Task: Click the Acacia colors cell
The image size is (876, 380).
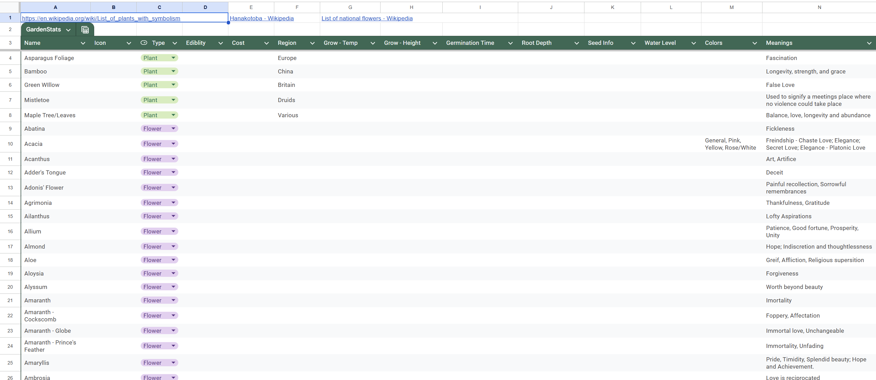Action: point(731,144)
